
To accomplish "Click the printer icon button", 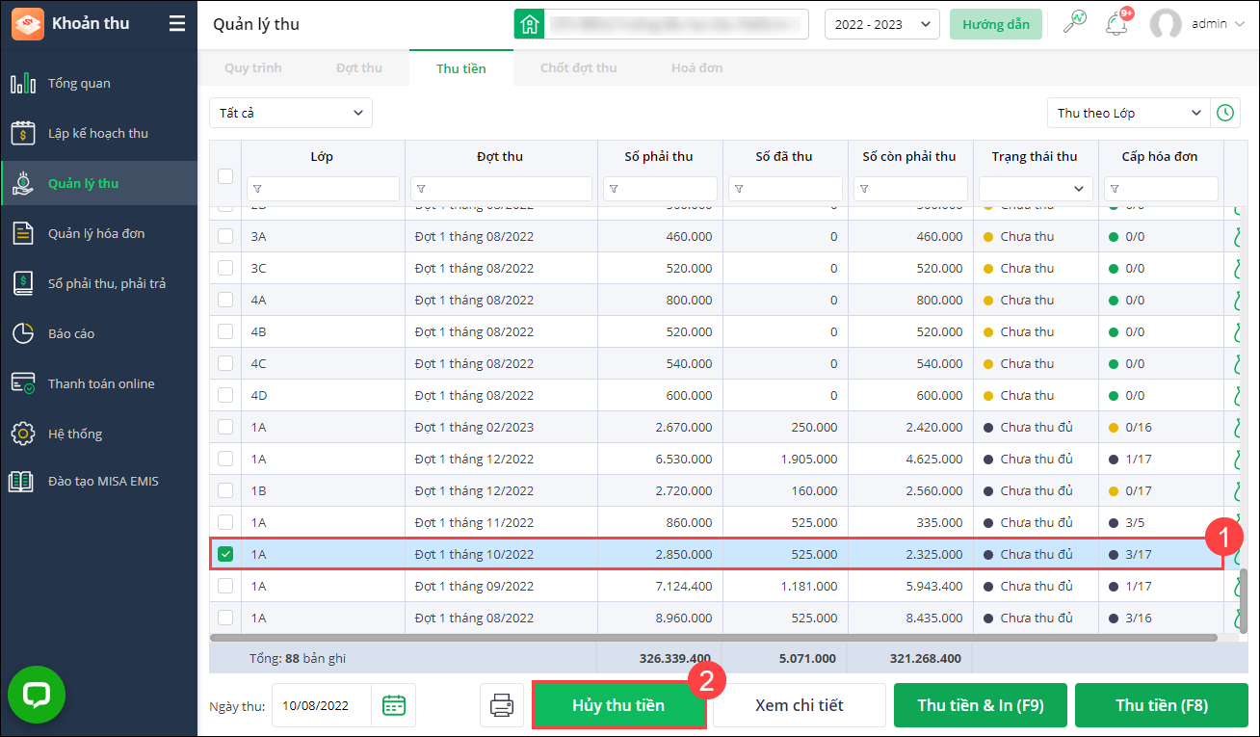I will 502,705.
